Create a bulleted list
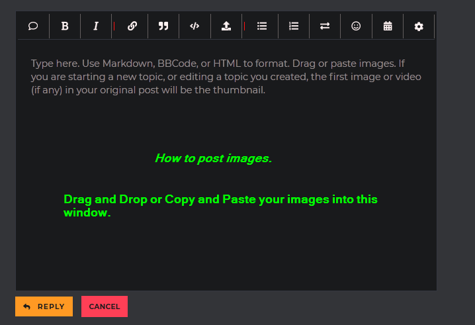The image size is (475, 325). click(262, 26)
